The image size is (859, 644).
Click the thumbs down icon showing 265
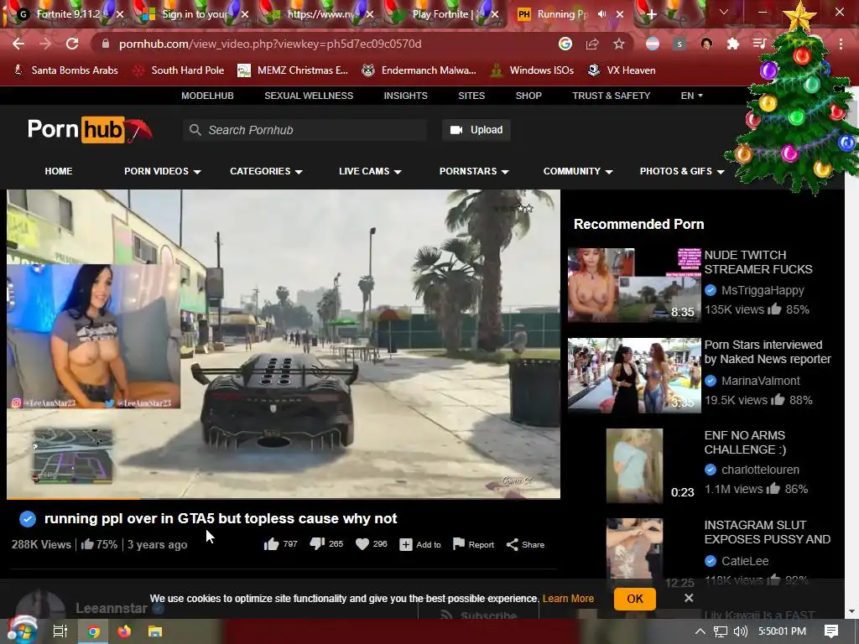(x=317, y=543)
